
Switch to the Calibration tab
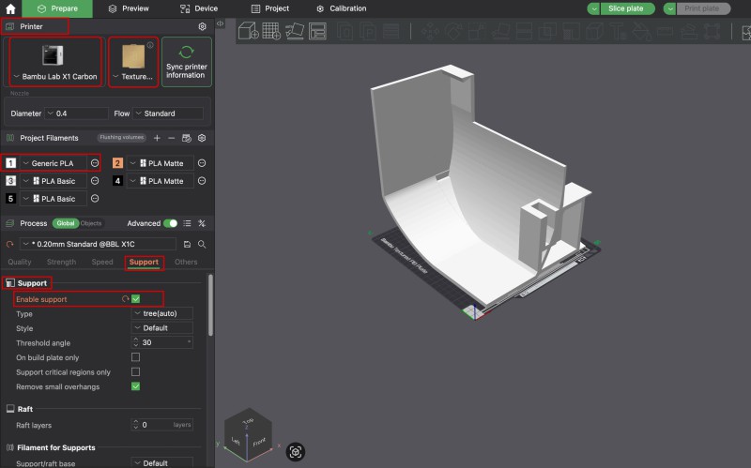[342, 8]
